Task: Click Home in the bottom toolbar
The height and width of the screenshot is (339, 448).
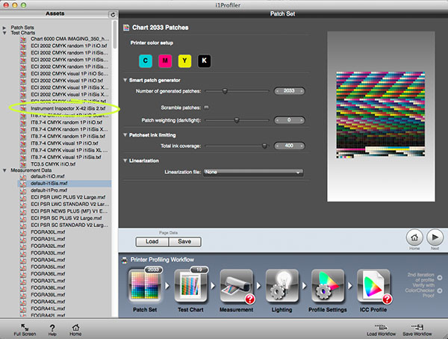Action: tap(75, 330)
